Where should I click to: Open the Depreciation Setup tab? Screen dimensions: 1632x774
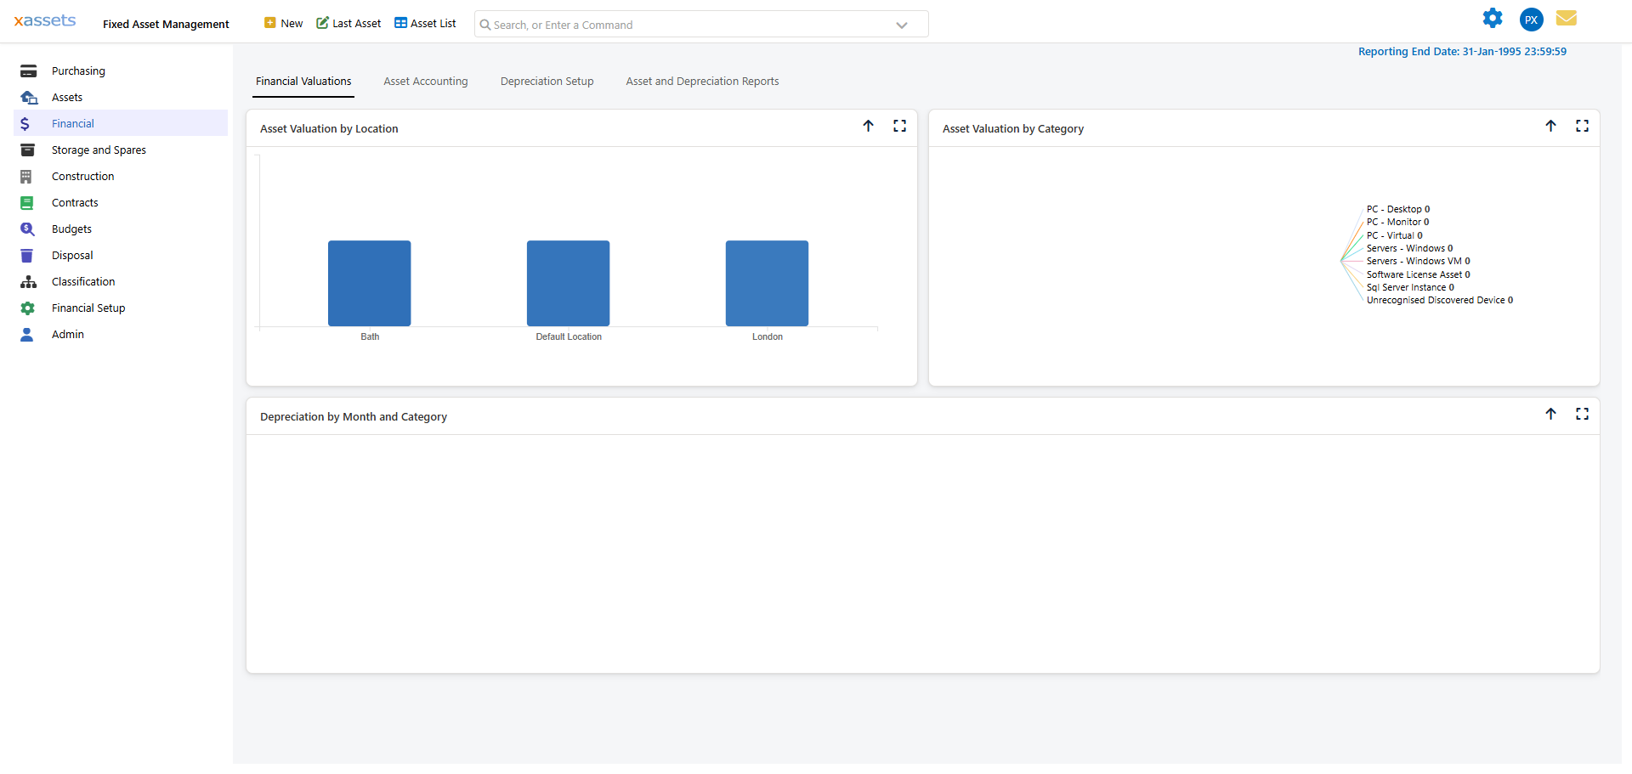[x=547, y=81]
